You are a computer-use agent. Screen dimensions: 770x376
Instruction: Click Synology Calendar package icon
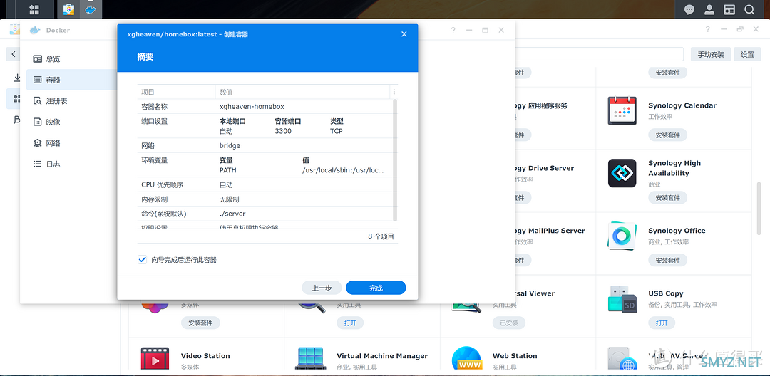point(622,110)
